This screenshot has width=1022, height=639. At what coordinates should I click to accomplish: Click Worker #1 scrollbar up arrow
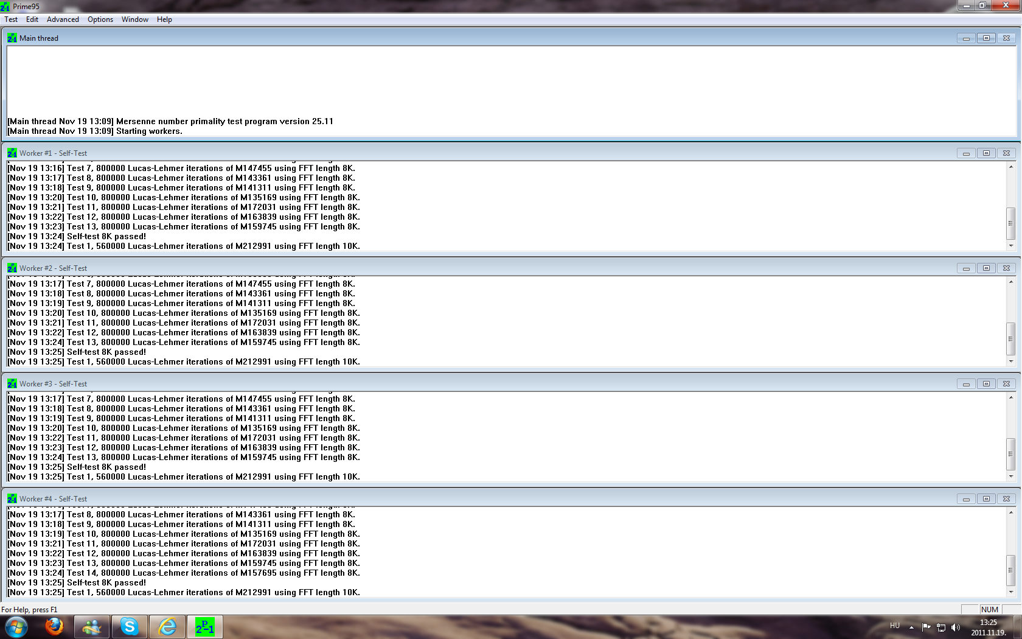(1010, 167)
